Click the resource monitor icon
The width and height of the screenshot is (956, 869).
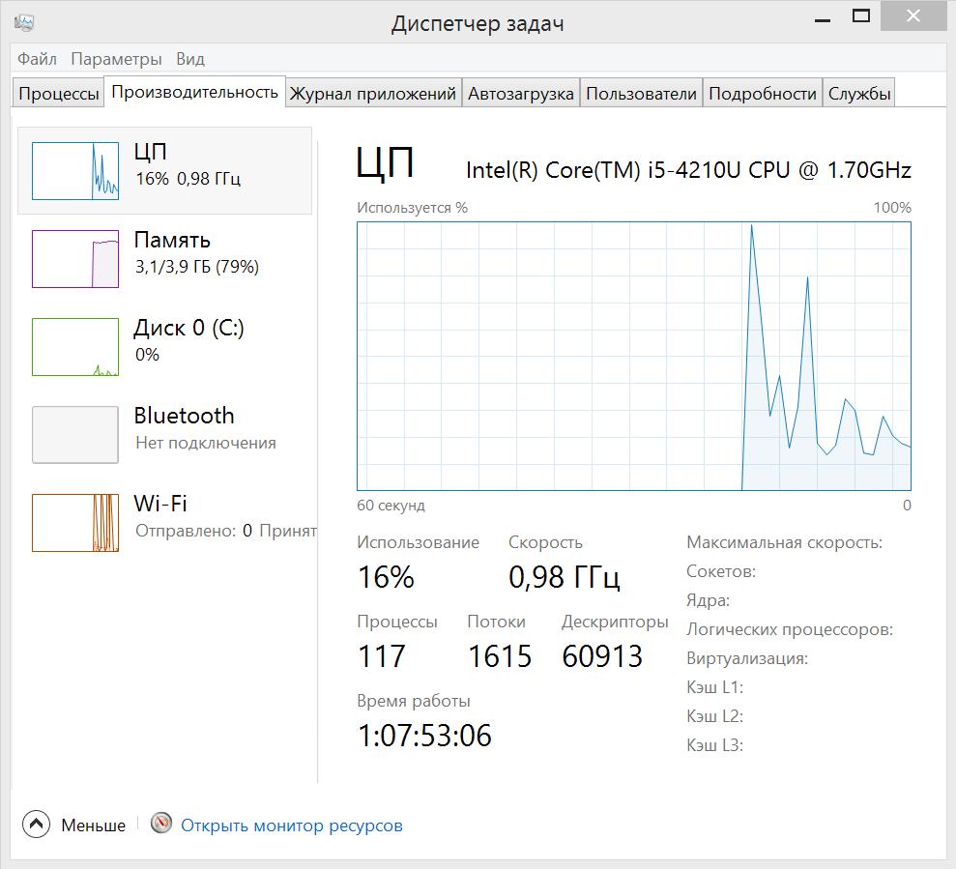click(x=161, y=825)
